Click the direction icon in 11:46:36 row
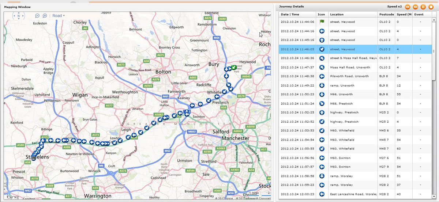Viewport: 439px width, 202px height. [x=322, y=58]
